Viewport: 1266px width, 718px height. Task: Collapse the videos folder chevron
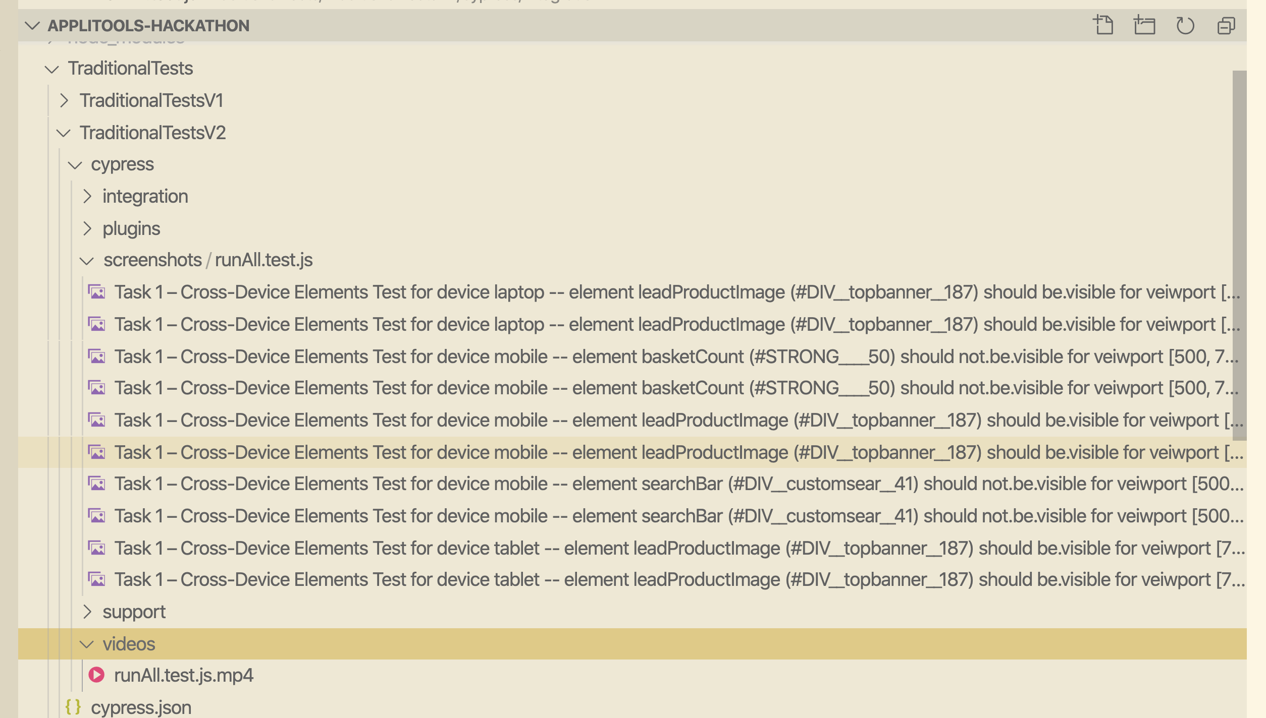87,644
